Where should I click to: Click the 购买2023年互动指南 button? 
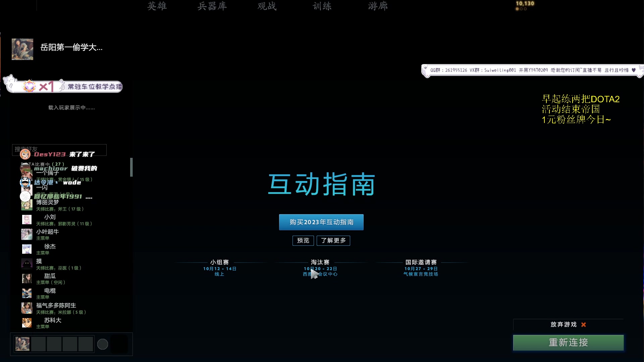pos(321,222)
